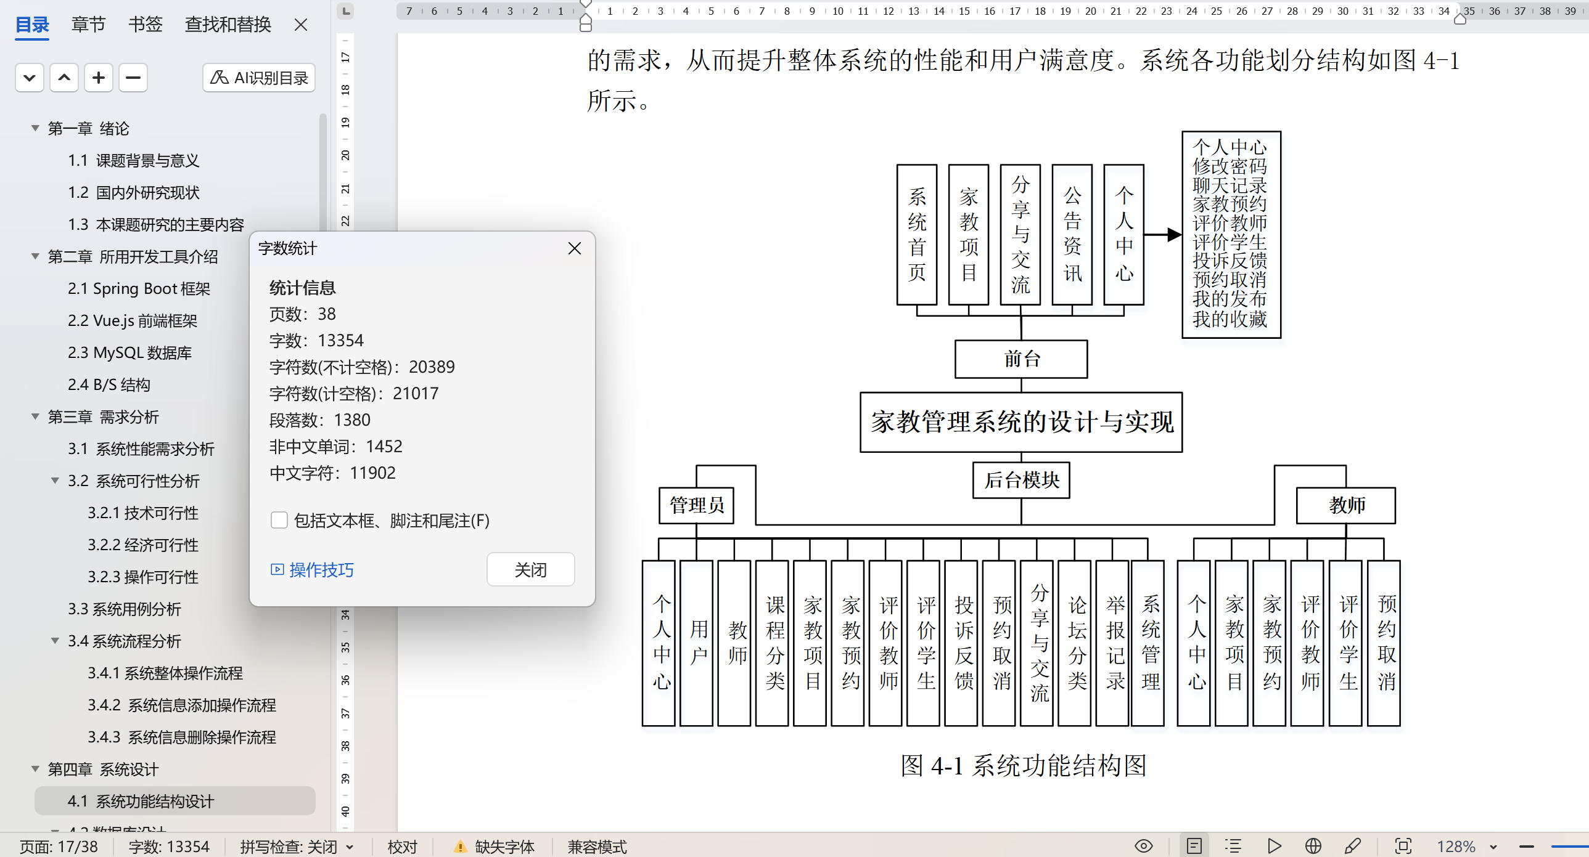Open the 拼写检查 dropdown in status bar

[350, 847]
